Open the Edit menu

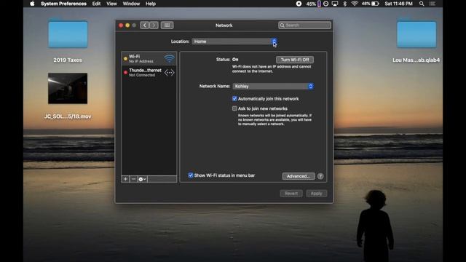pos(96,4)
